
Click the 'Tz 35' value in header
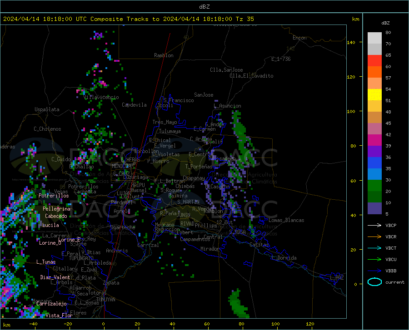coord(244,19)
